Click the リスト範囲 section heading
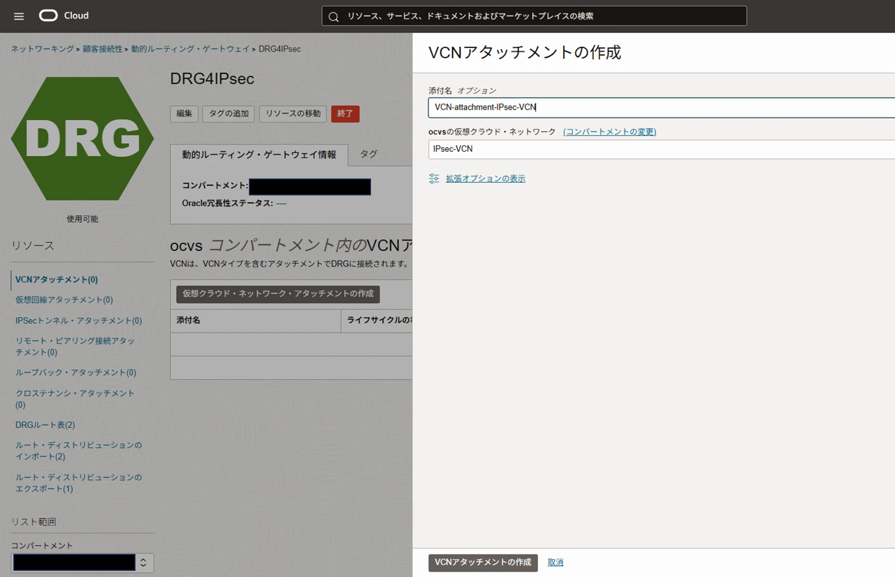895x577 pixels. 34,522
